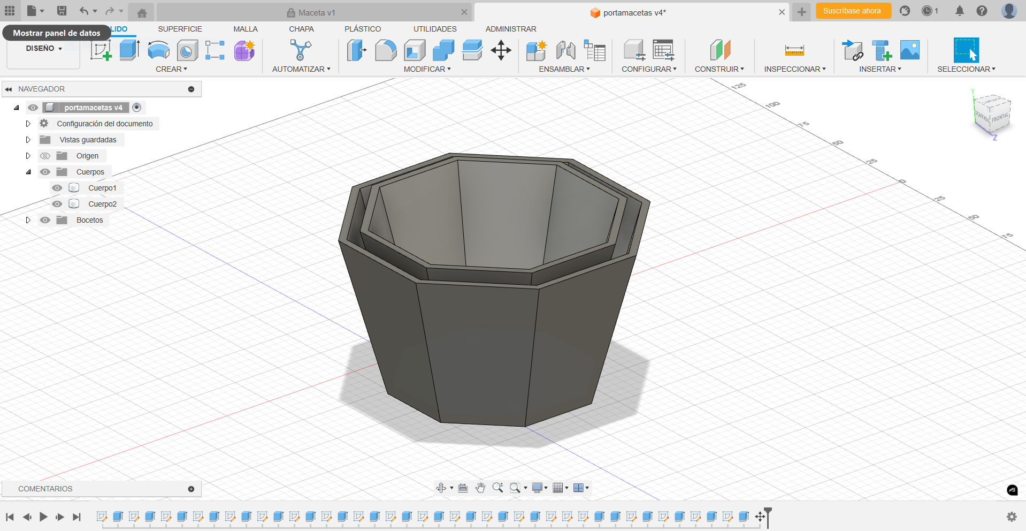Jump to the end of the timeline
The image size is (1026, 531).
coord(77,517)
